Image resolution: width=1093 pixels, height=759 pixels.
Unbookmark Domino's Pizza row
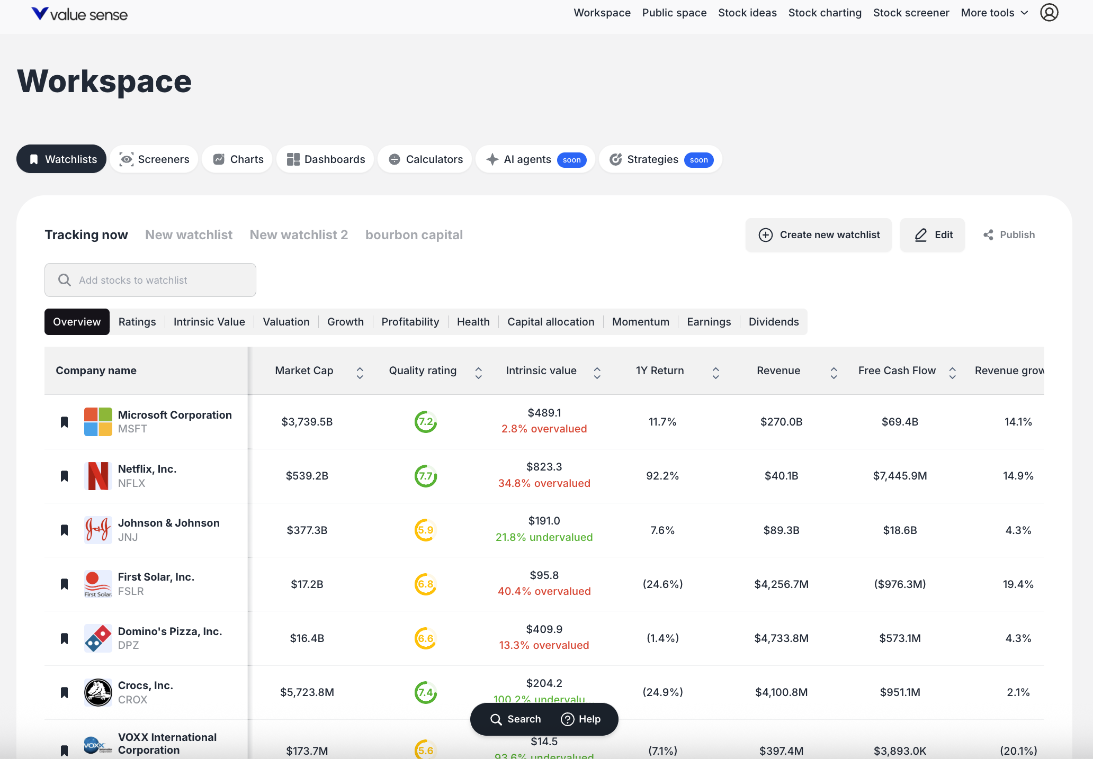click(65, 638)
